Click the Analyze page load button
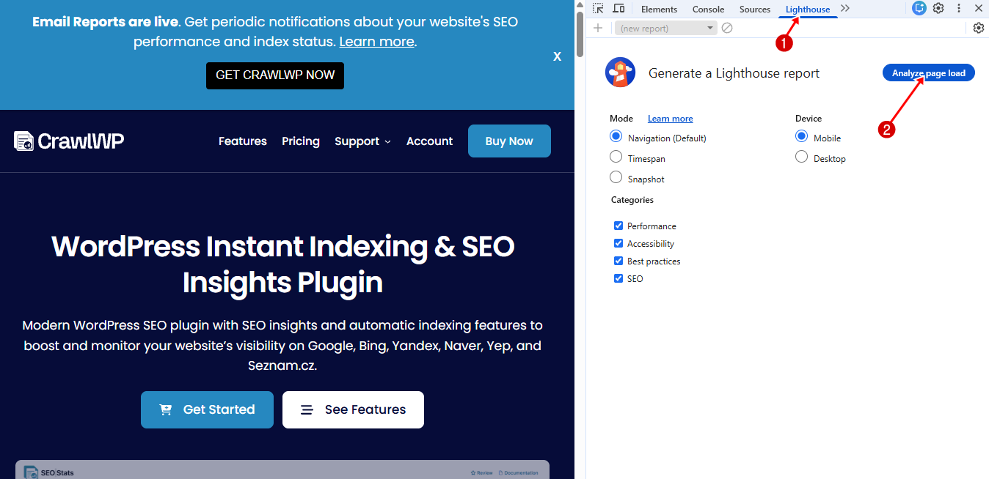 [928, 73]
